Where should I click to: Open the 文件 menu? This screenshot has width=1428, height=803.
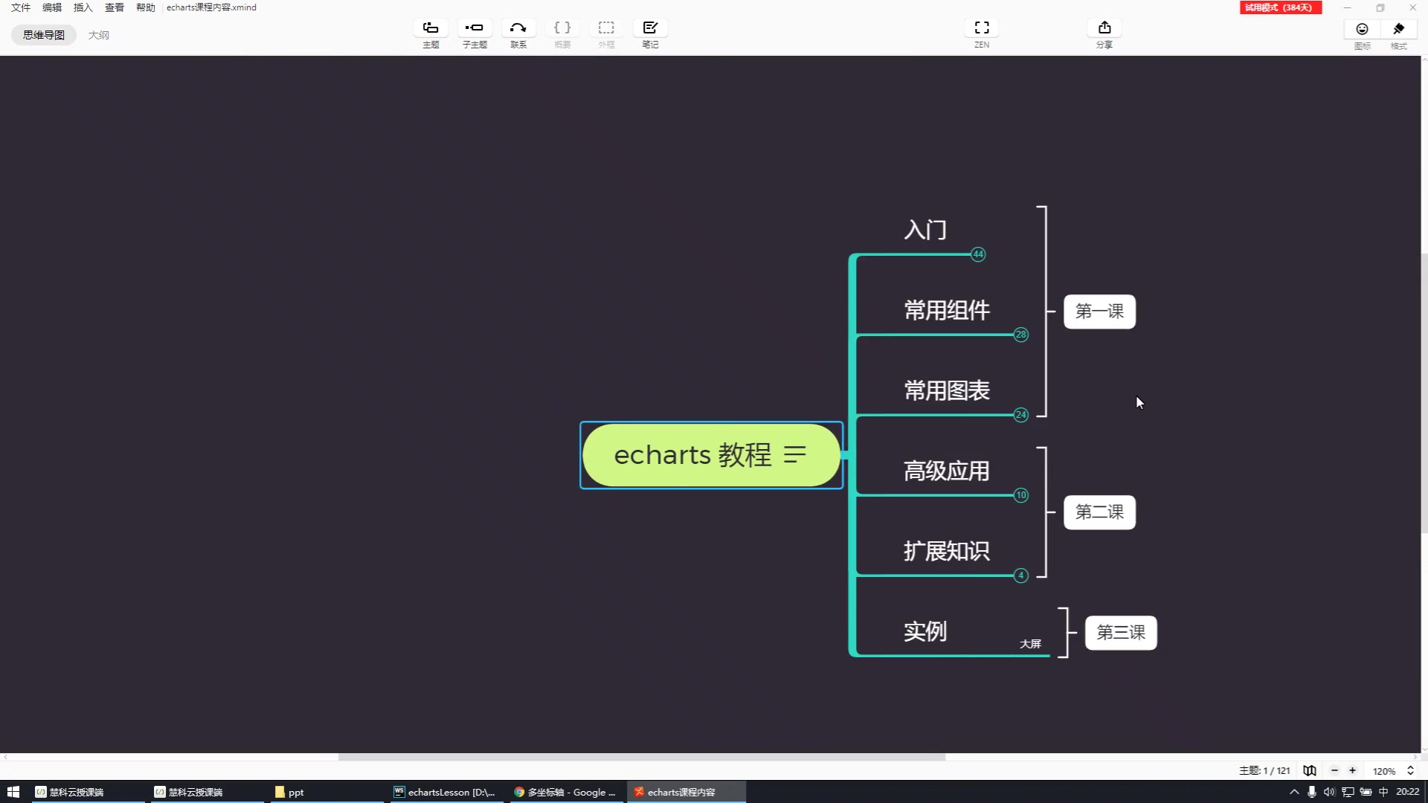click(x=21, y=7)
